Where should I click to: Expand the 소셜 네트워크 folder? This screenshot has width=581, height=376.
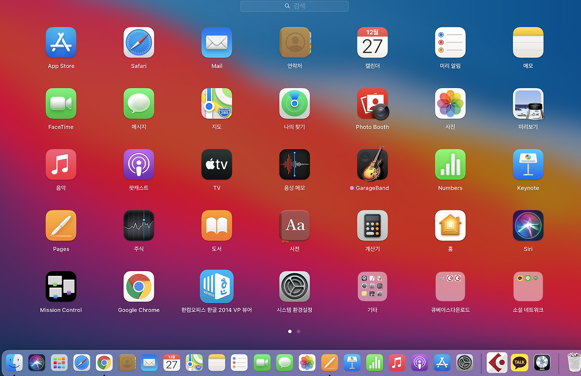tap(528, 287)
